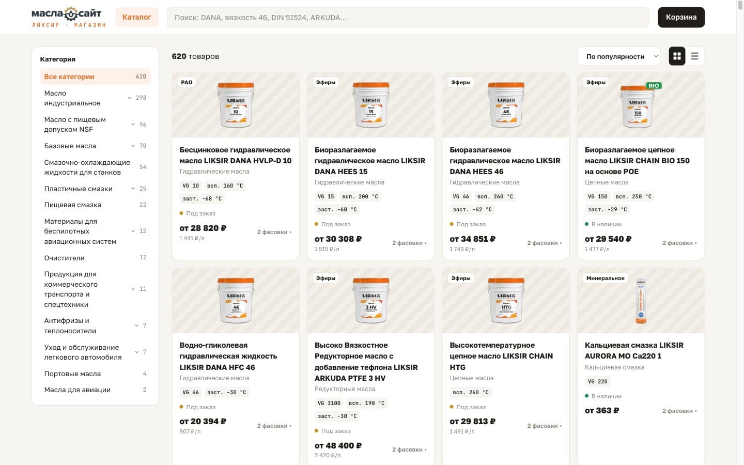Open Биоразлагаемое гидравлическое масло DANA HEES 15 title

(370, 161)
